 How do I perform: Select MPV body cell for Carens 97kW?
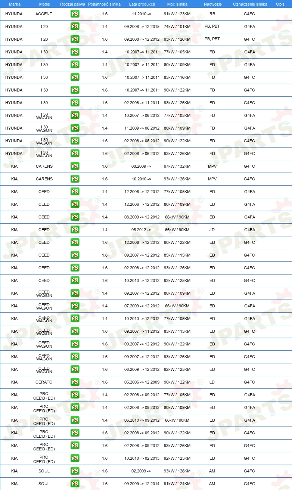click(212, 166)
